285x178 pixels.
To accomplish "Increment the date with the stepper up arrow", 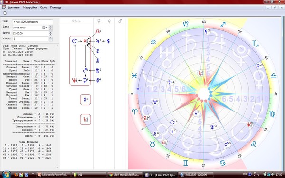I will coord(51,27).
